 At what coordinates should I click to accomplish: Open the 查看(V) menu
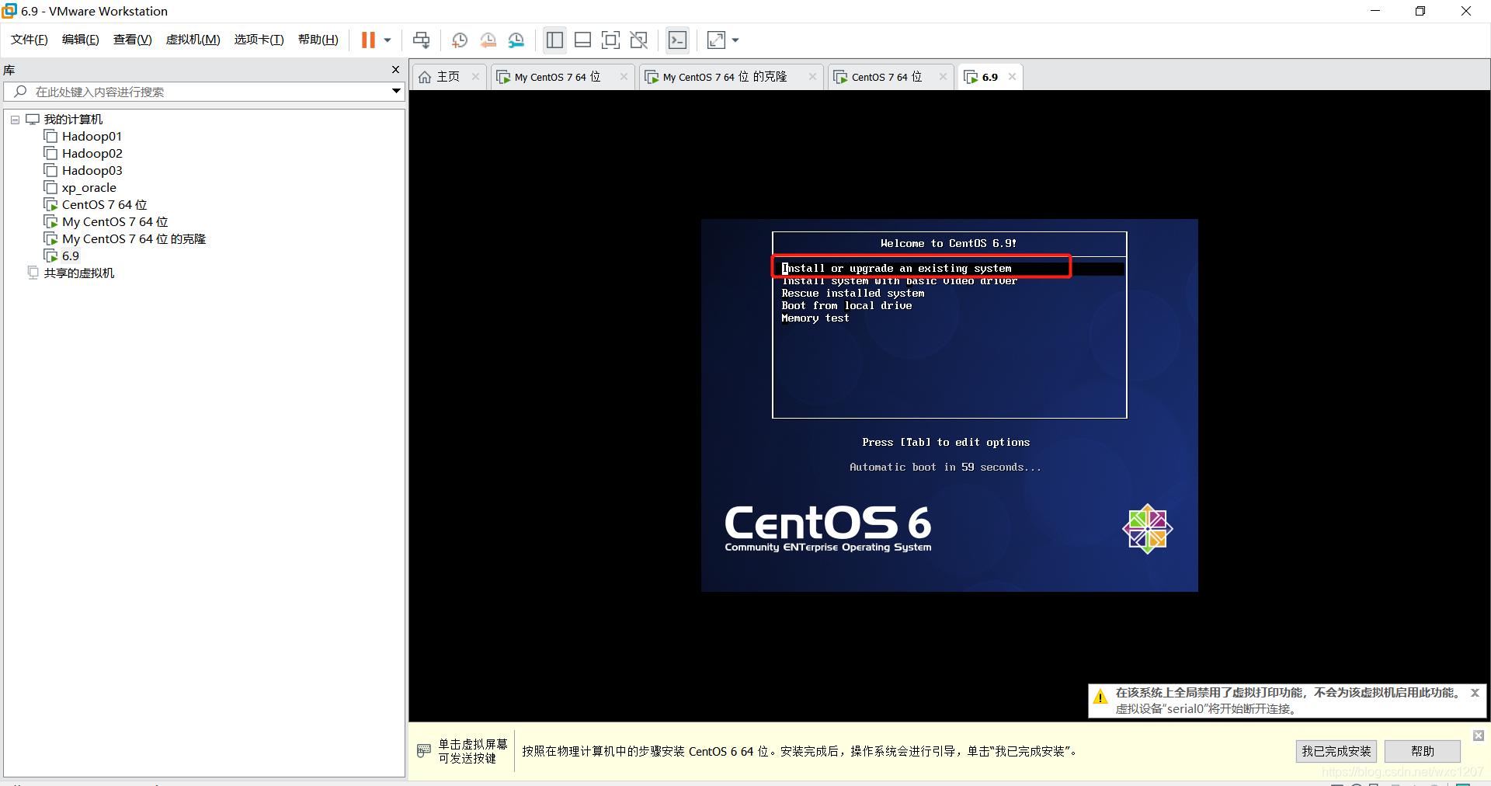[133, 40]
